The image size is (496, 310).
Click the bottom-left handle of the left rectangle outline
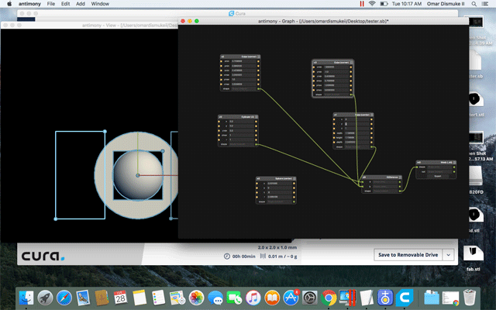(x=56, y=219)
